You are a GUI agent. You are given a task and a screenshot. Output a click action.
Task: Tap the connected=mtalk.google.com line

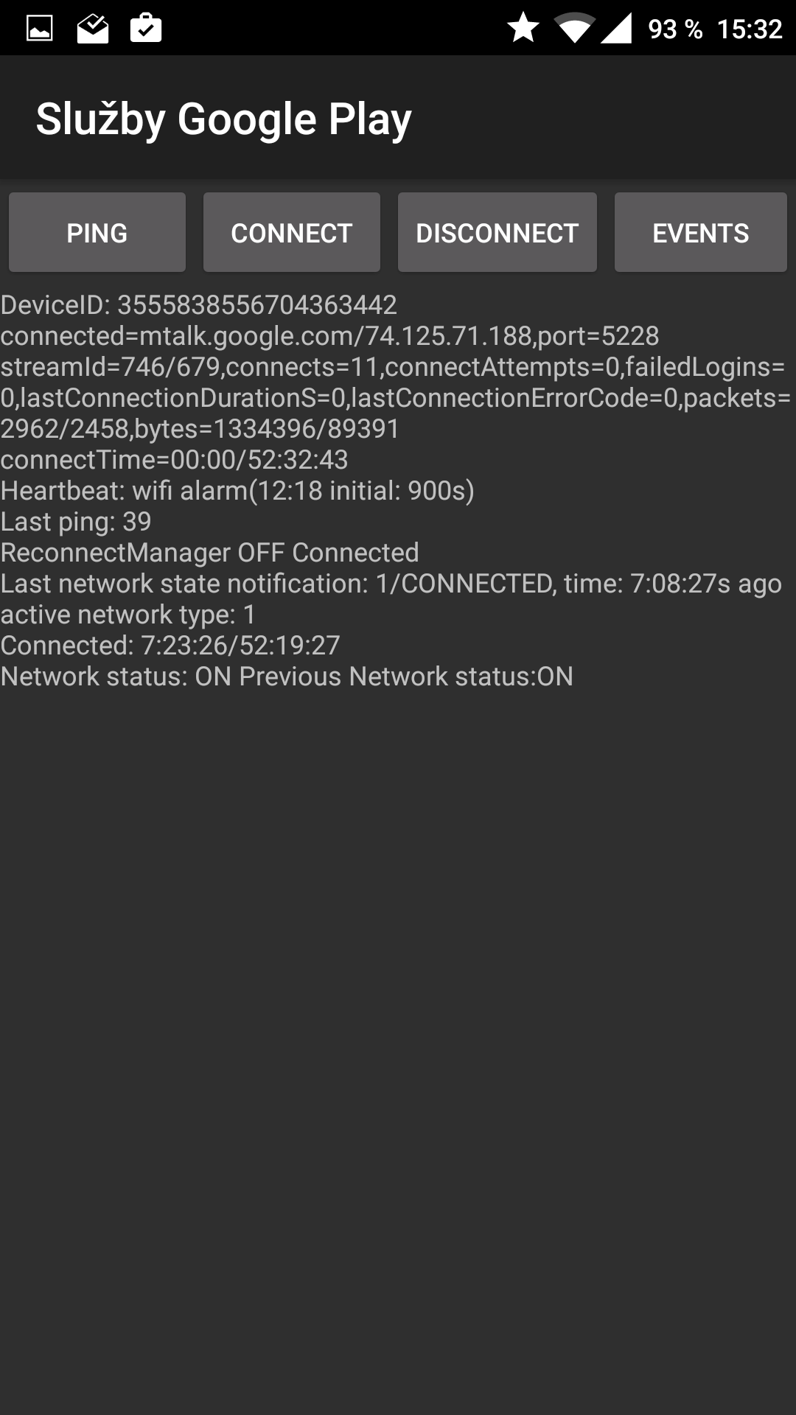(330, 335)
